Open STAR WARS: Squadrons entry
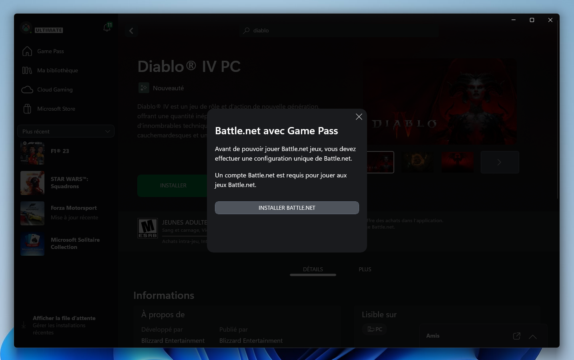 (66, 183)
